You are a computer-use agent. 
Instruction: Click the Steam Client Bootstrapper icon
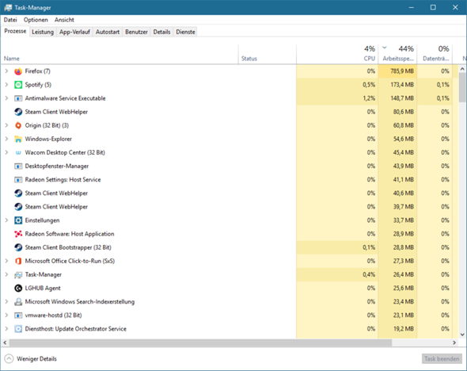(x=18, y=247)
